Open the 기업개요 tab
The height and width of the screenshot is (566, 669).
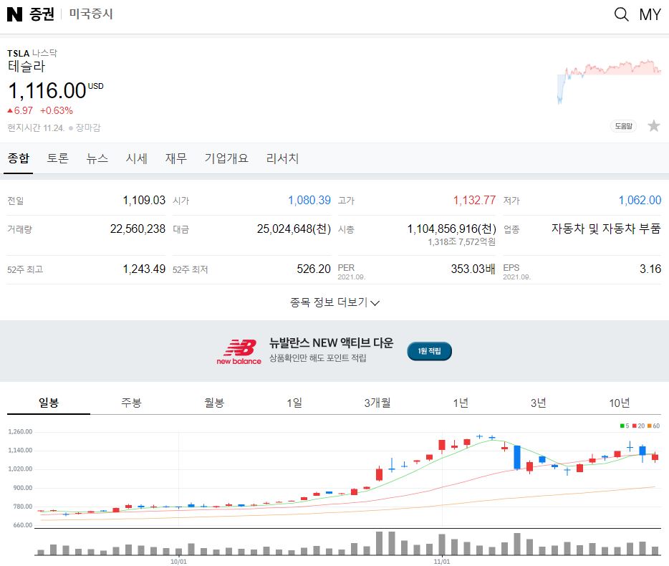(x=226, y=158)
